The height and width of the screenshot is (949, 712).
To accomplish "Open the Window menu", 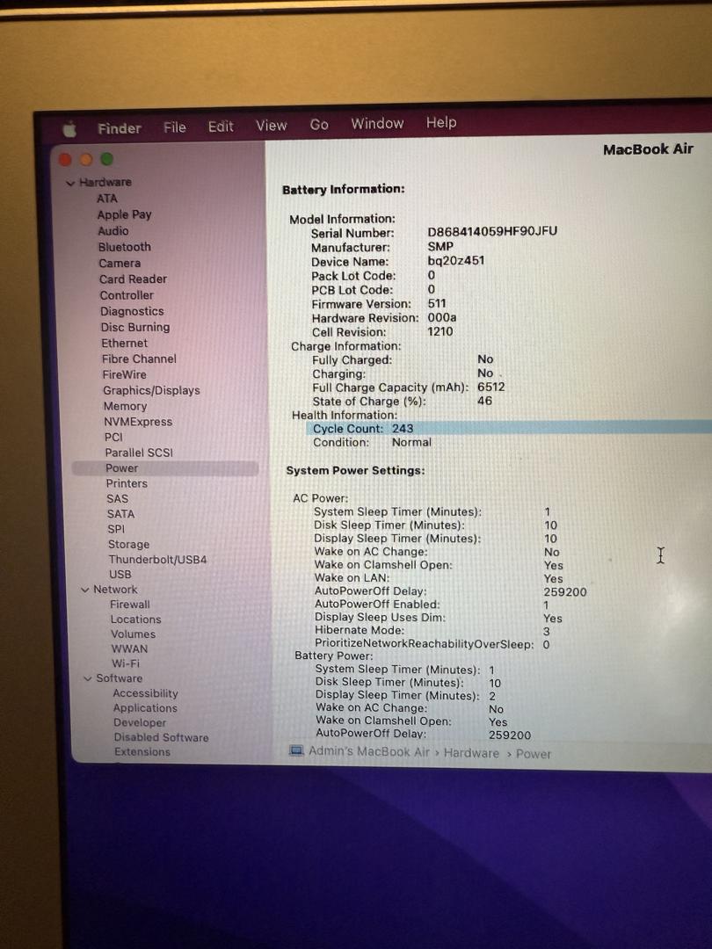I will 377,124.
